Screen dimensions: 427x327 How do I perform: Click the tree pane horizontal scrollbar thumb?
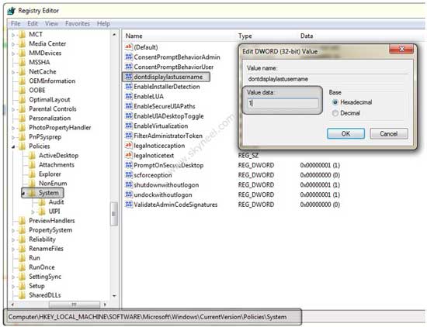[74, 305]
